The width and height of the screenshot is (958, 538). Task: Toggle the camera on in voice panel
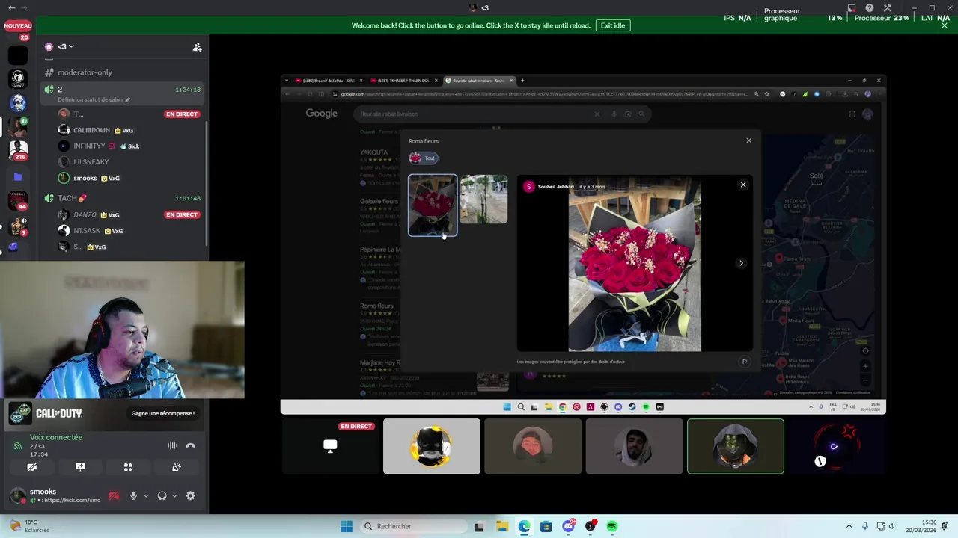(x=31, y=467)
